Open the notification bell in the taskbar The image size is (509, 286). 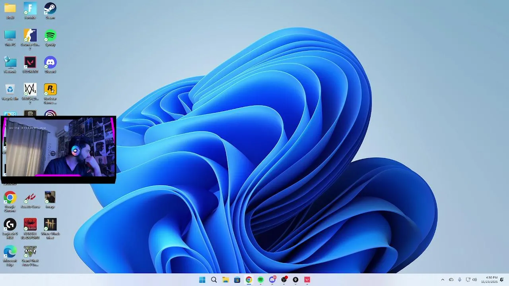tap(502, 280)
